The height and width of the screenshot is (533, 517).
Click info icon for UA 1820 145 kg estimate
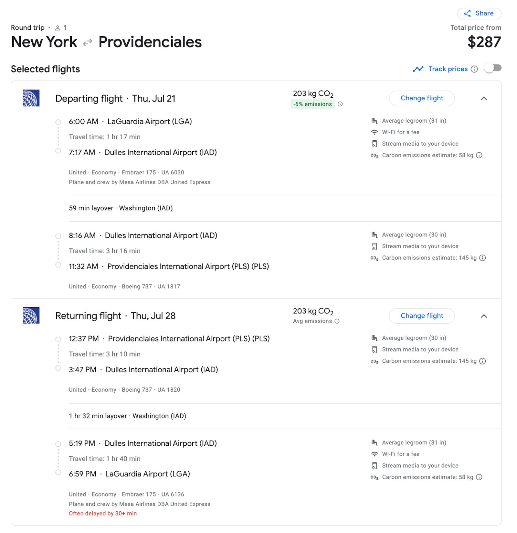click(x=482, y=361)
